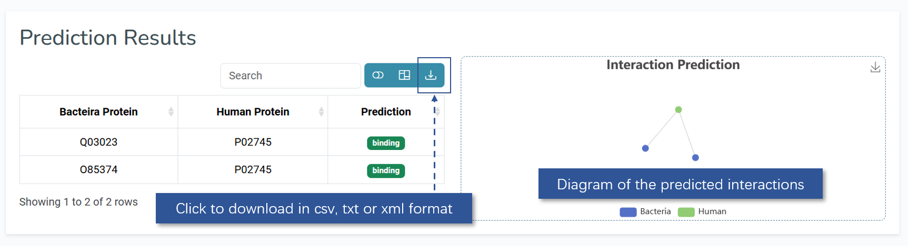Click sort arrows beside Human Protein

coord(321,112)
